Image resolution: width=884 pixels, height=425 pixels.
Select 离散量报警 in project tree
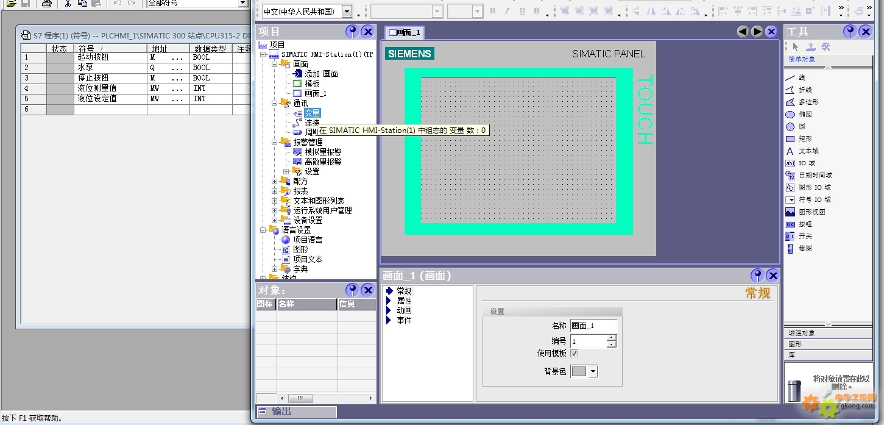[x=323, y=162]
